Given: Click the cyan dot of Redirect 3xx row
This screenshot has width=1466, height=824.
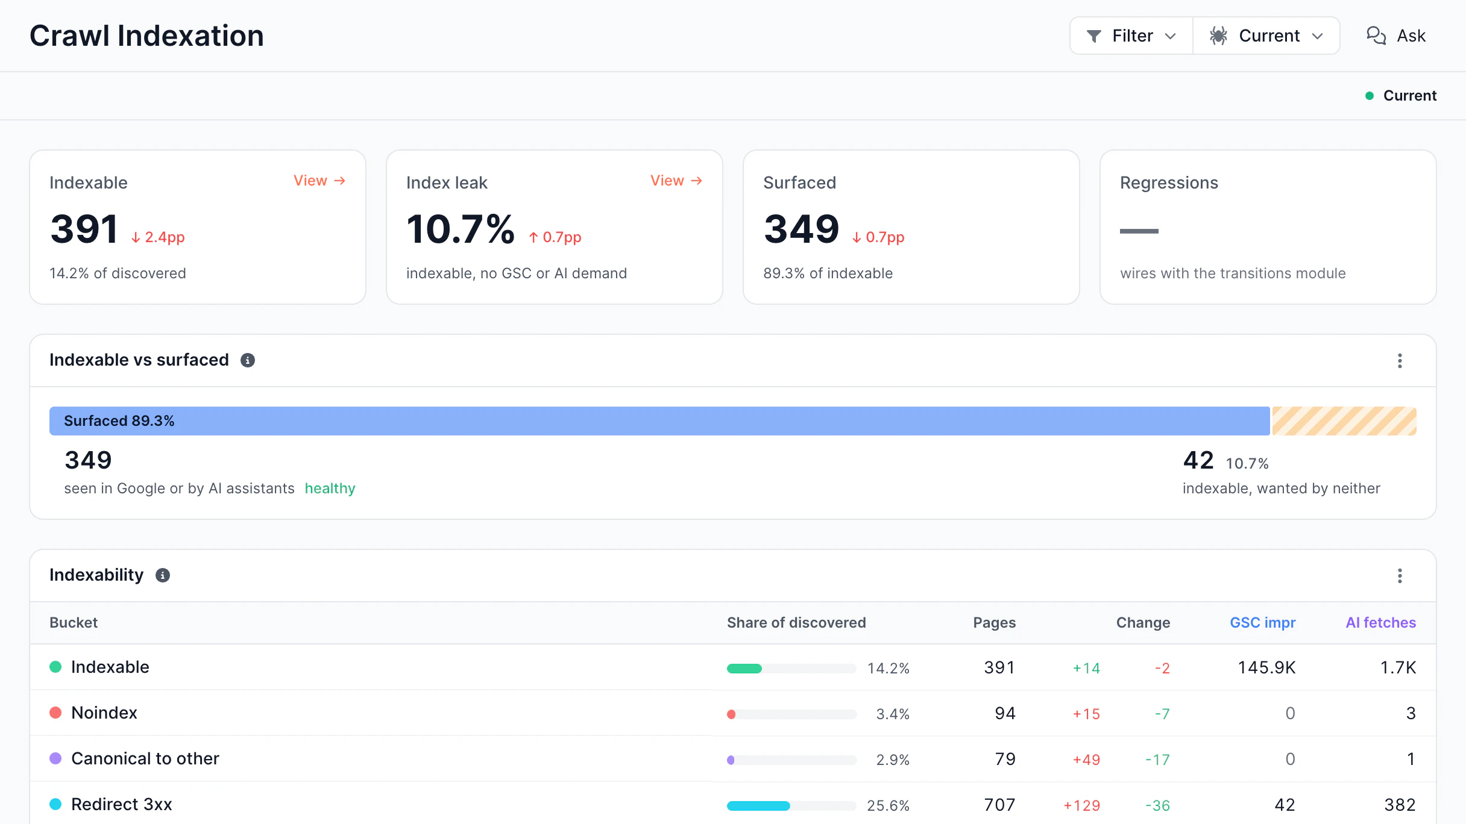Looking at the screenshot, I should (x=55, y=804).
